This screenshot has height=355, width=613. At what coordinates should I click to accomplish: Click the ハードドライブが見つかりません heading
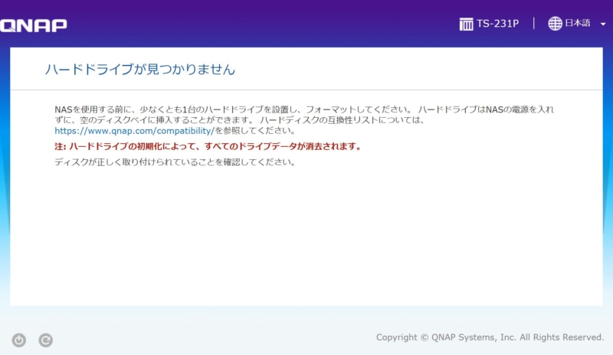point(140,70)
